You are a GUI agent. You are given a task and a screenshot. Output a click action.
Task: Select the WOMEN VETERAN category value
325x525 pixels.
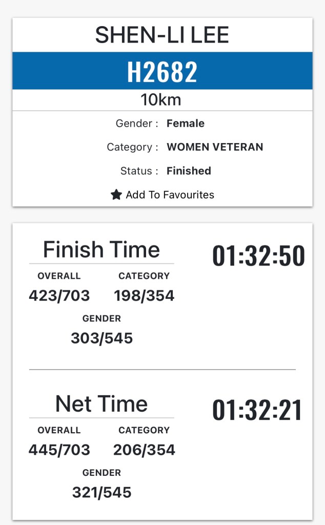(x=215, y=147)
